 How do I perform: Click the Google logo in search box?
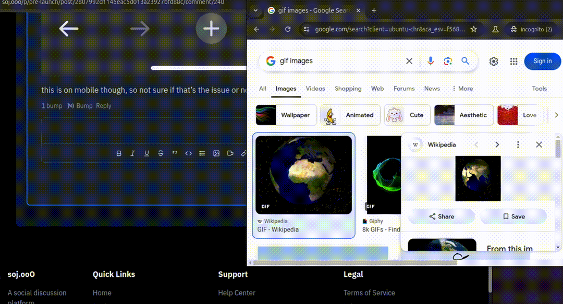[x=271, y=60]
